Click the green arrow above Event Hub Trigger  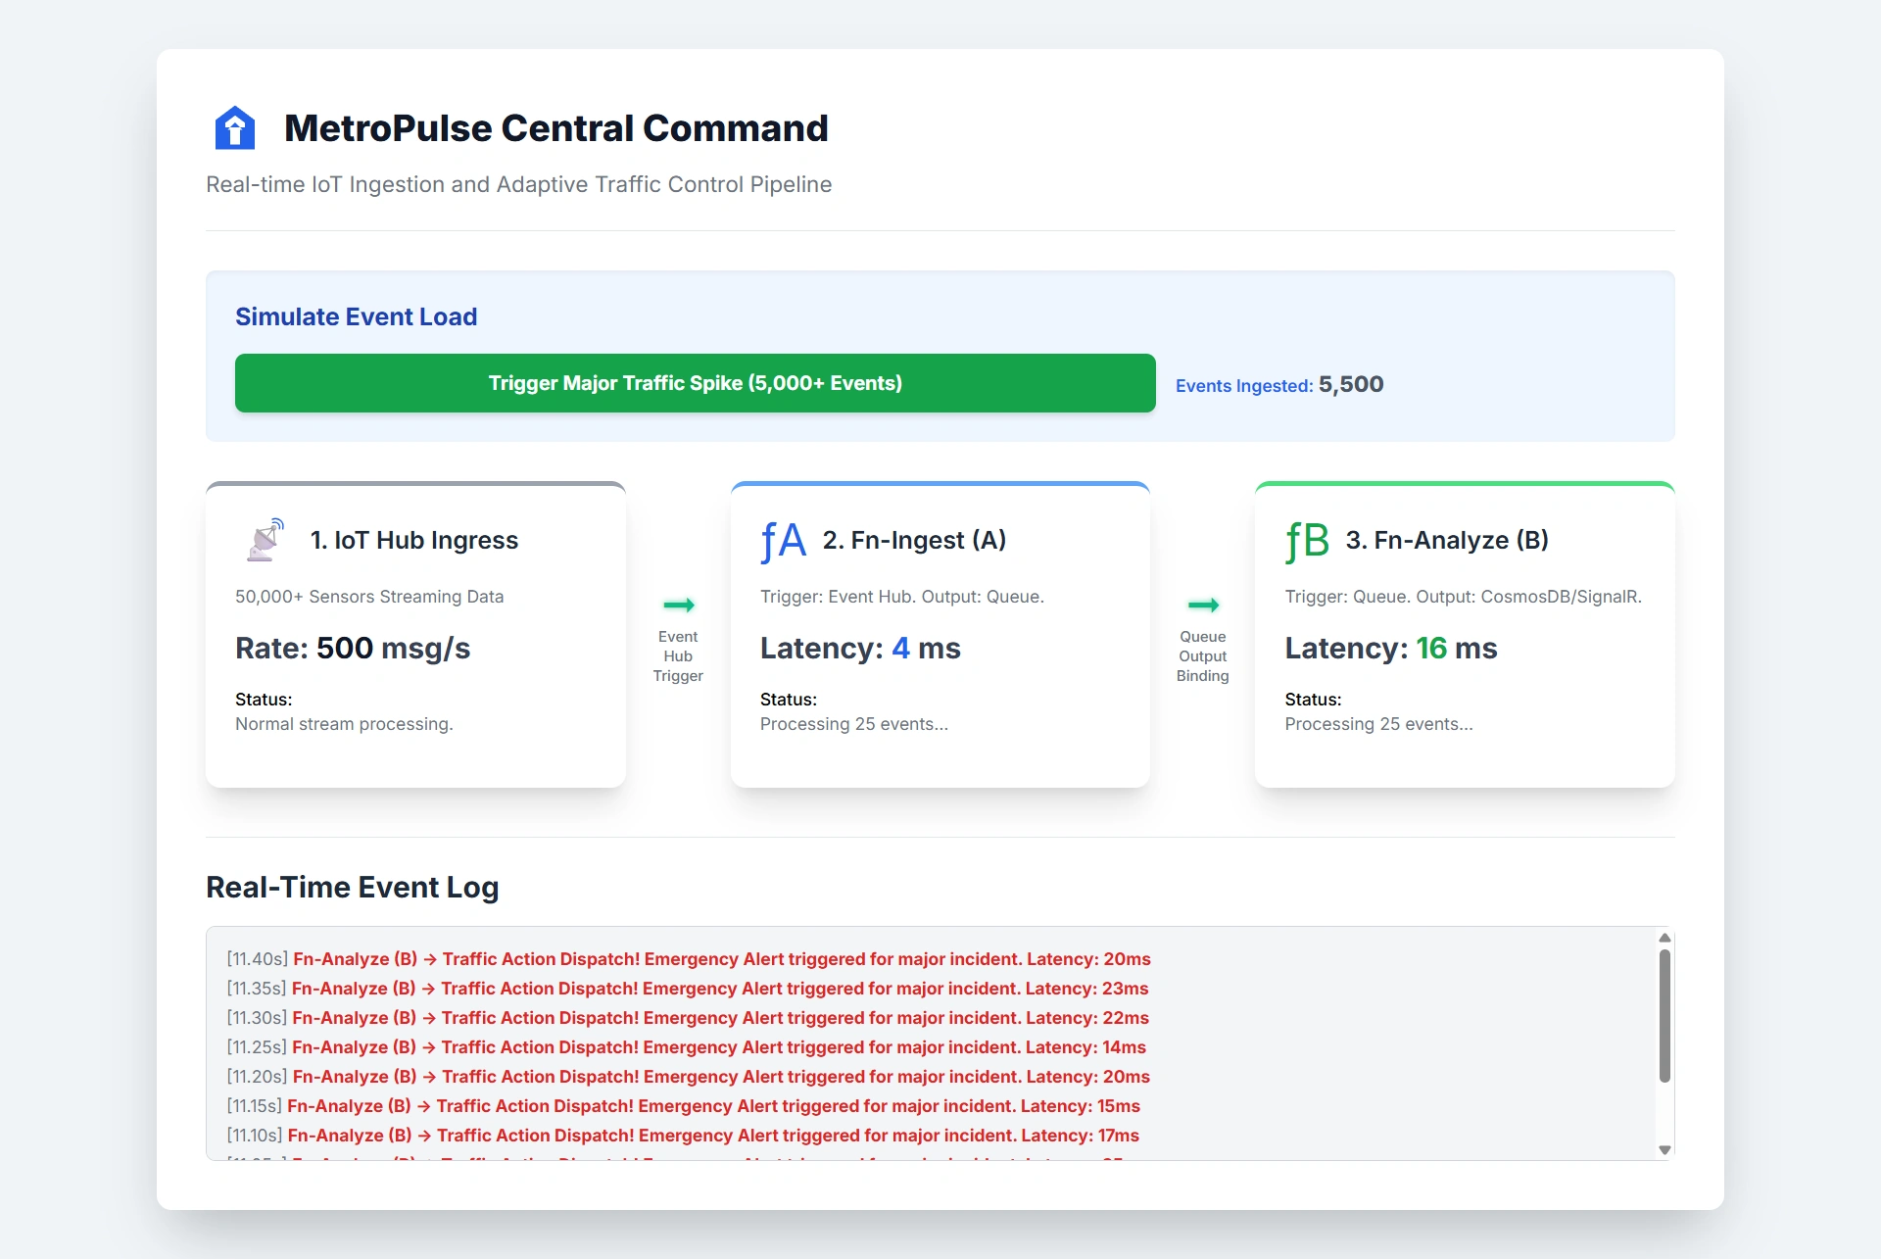[x=679, y=605]
